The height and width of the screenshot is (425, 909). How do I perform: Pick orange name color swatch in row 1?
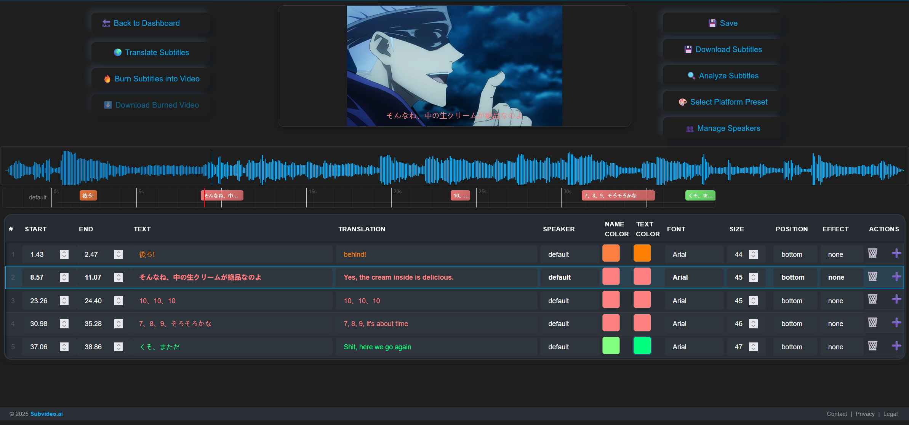[611, 253]
